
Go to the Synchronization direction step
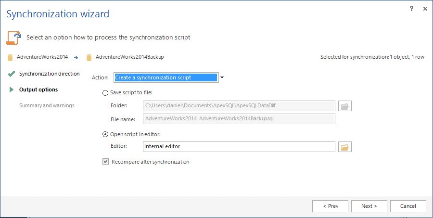pyautogui.click(x=49, y=74)
